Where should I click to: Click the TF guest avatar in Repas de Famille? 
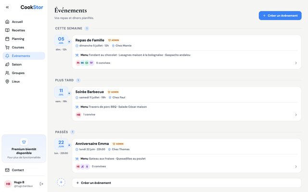pos(91,63)
